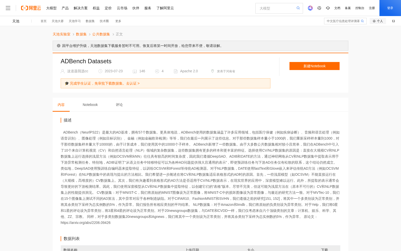Open the 备案 link

pyautogui.click(x=348, y=8)
